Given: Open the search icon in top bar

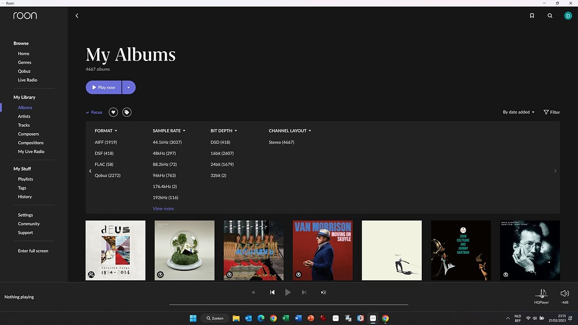Looking at the screenshot, I should point(550,15).
